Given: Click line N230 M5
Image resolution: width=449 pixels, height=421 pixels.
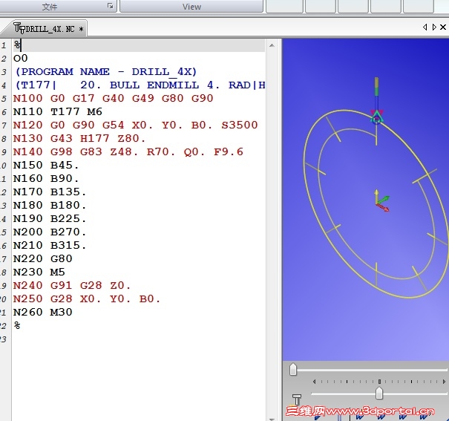Looking at the screenshot, I should pos(39,272).
